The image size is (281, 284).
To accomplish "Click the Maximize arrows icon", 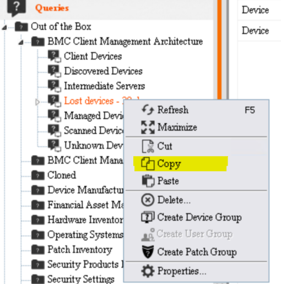I will tap(148, 127).
